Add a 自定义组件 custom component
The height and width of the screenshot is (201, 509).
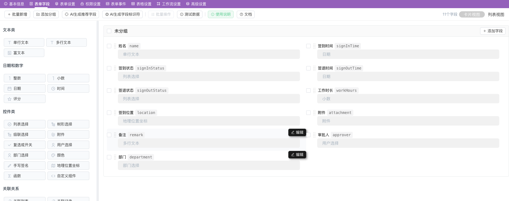point(68,176)
